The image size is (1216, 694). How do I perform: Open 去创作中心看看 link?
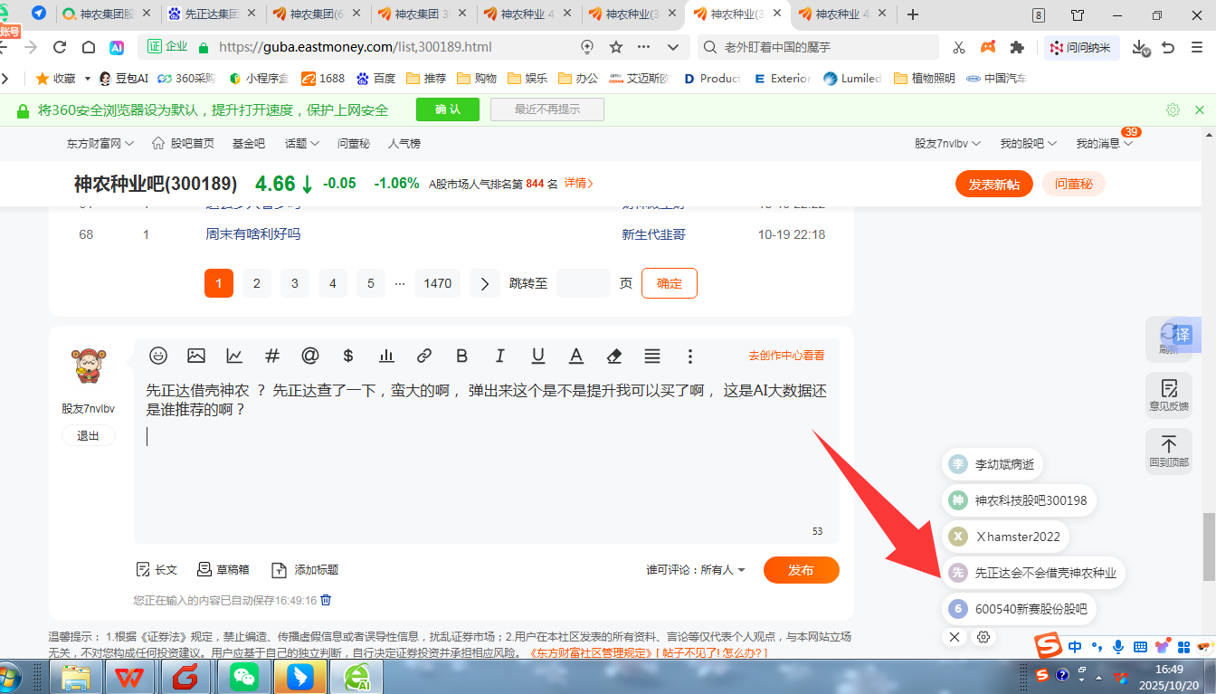[786, 356]
